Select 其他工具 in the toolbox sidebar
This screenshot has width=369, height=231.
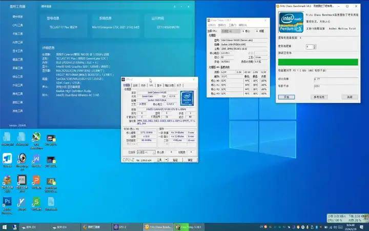click(x=17, y=111)
